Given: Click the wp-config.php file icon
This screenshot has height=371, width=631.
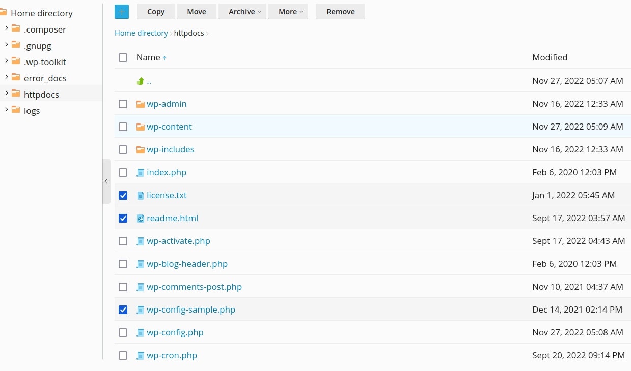Looking at the screenshot, I should point(141,332).
